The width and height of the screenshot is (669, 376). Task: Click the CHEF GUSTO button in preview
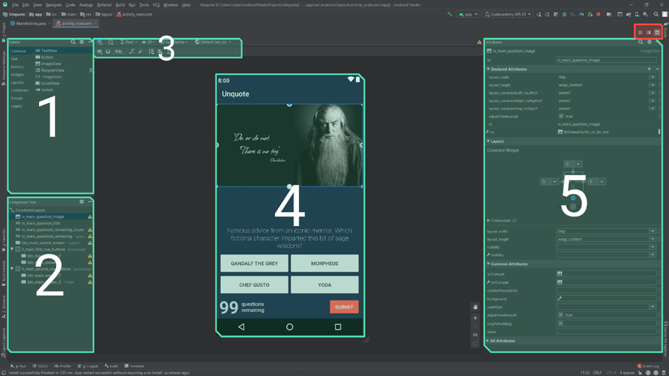[x=255, y=284]
